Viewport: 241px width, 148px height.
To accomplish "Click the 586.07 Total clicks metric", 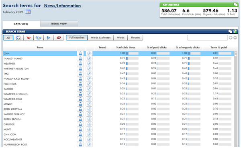I will [169, 10].
